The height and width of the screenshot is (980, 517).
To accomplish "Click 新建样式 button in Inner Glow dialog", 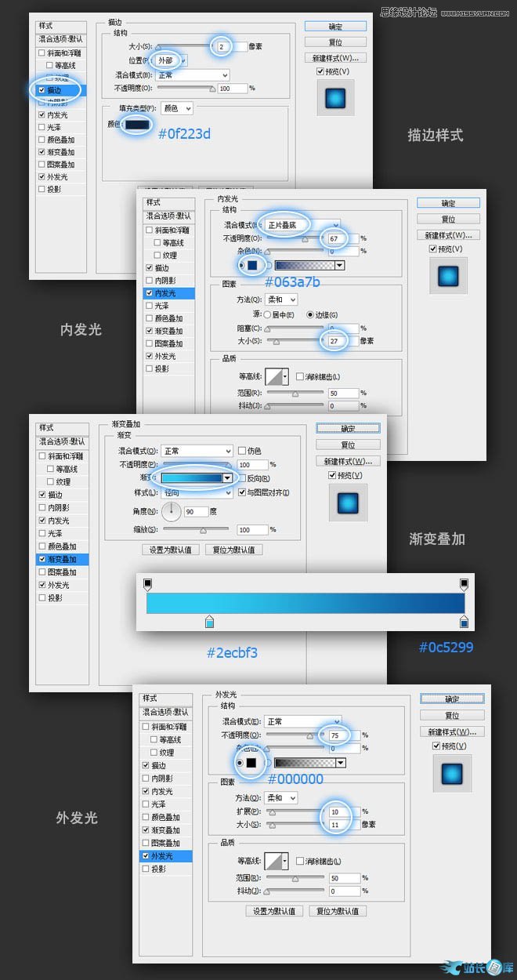I will (450, 235).
